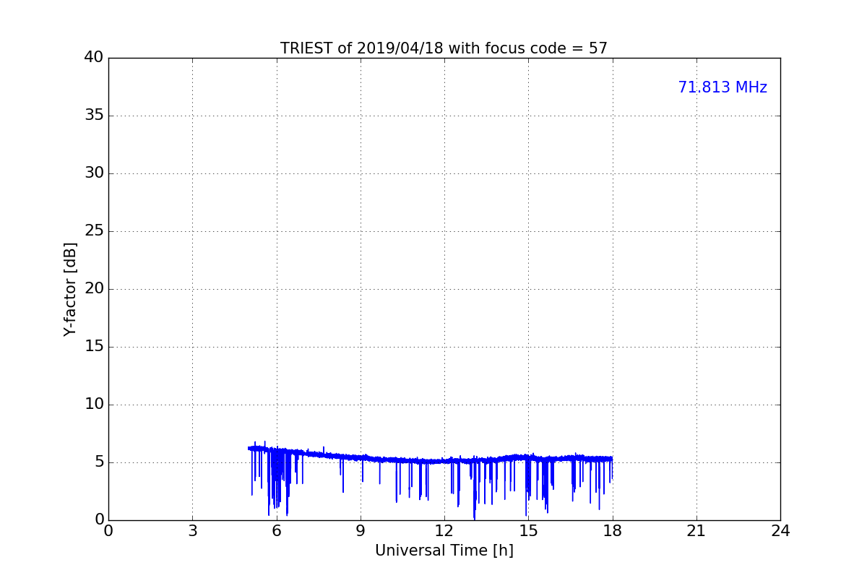Click the x-axis tick label '6'
867x578 pixels.
276,531
